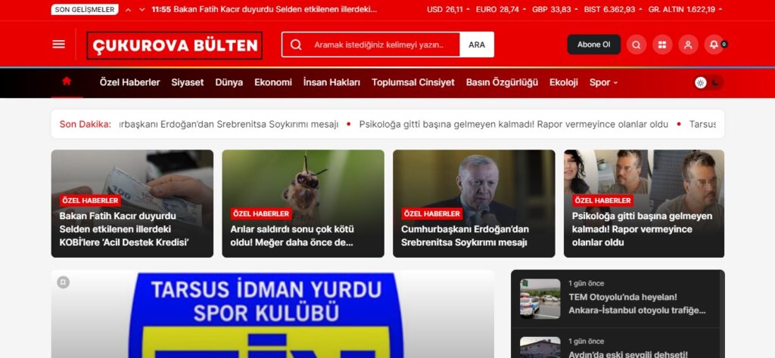The image size is (775, 358).
Task: Click the TEM Otoyolu article thumbnail
Action: click(x=540, y=299)
